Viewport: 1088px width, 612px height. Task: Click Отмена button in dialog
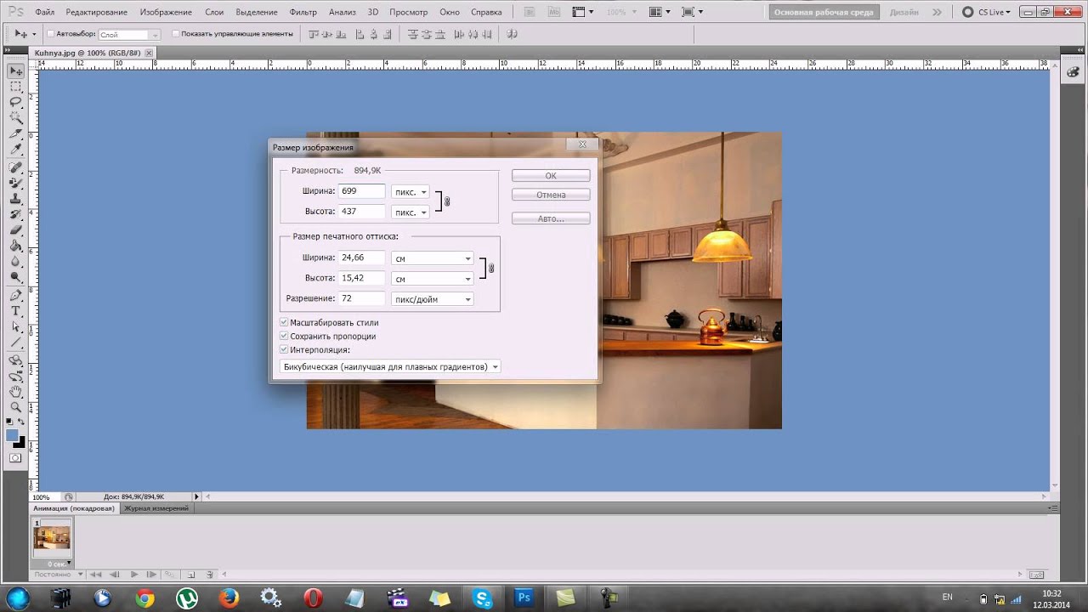coord(551,195)
